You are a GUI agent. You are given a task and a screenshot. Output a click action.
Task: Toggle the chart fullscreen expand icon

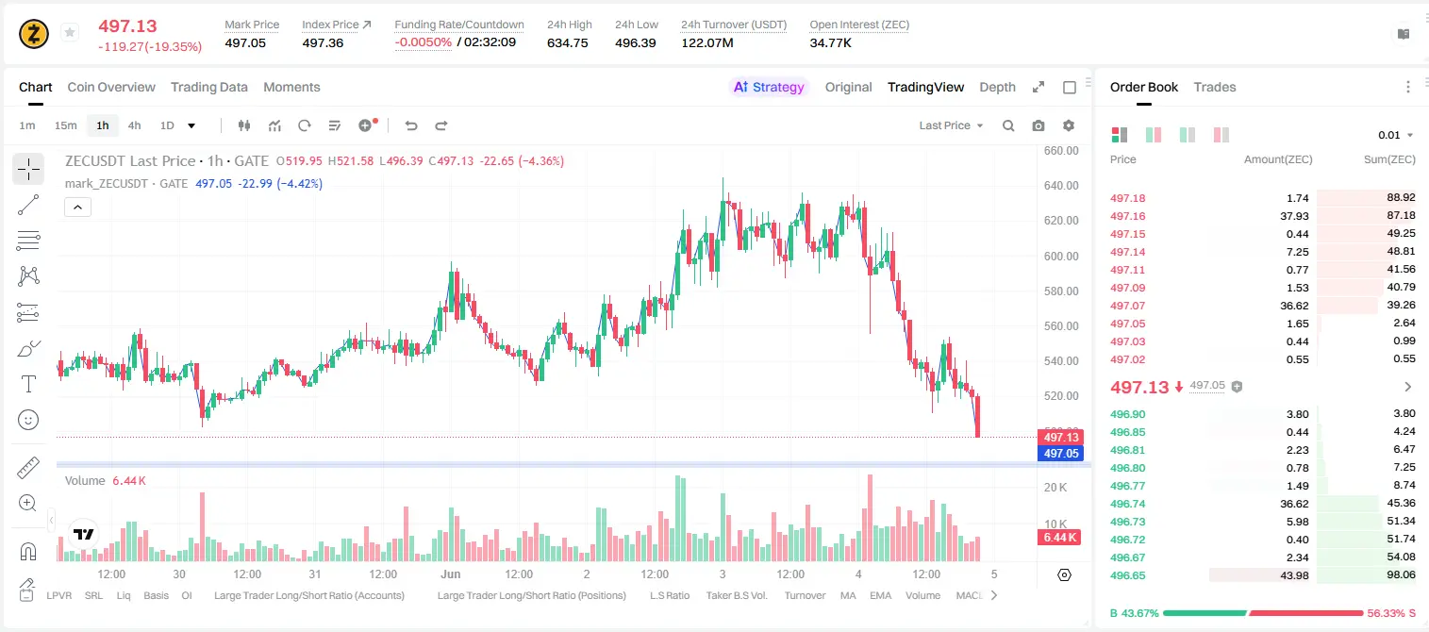(x=1039, y=87)
